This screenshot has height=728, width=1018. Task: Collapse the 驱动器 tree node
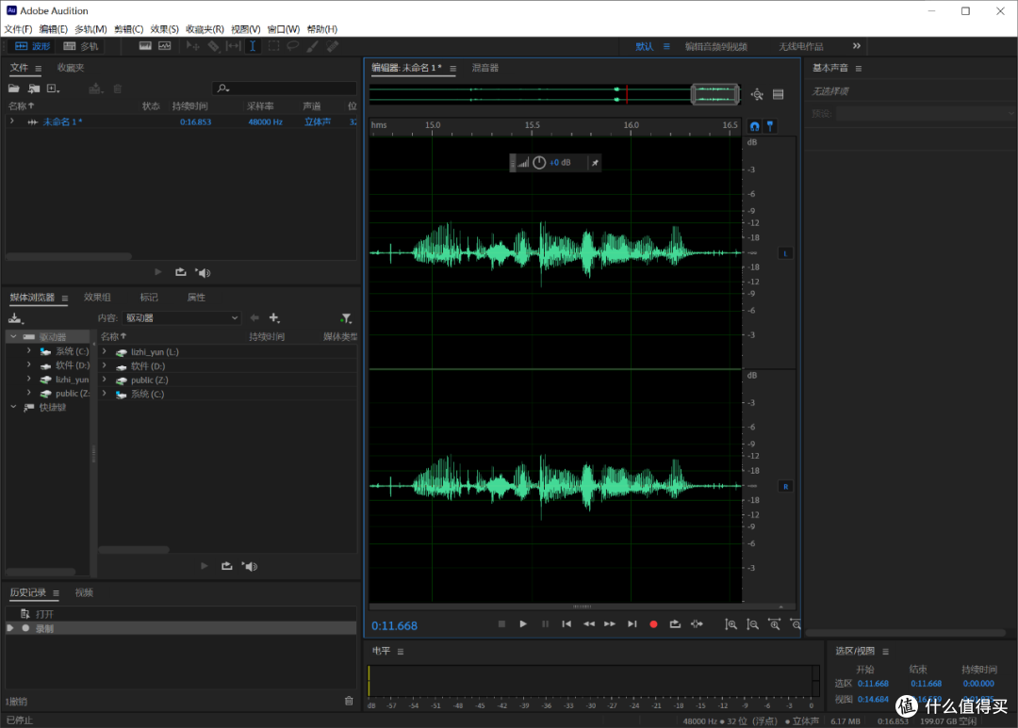coord(13,336)
